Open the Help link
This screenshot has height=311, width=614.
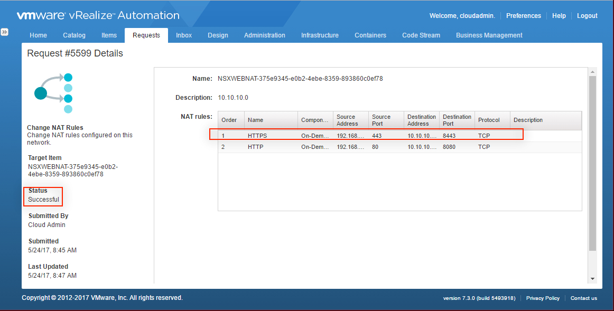pyautogui.click(x=559, y=16)
